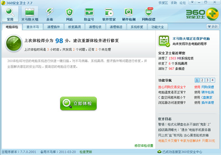Image resolution: width=221 pixels, height=155 pixels.
Task: Open the 木马防火墙 firewall icon
Action: 30,14
